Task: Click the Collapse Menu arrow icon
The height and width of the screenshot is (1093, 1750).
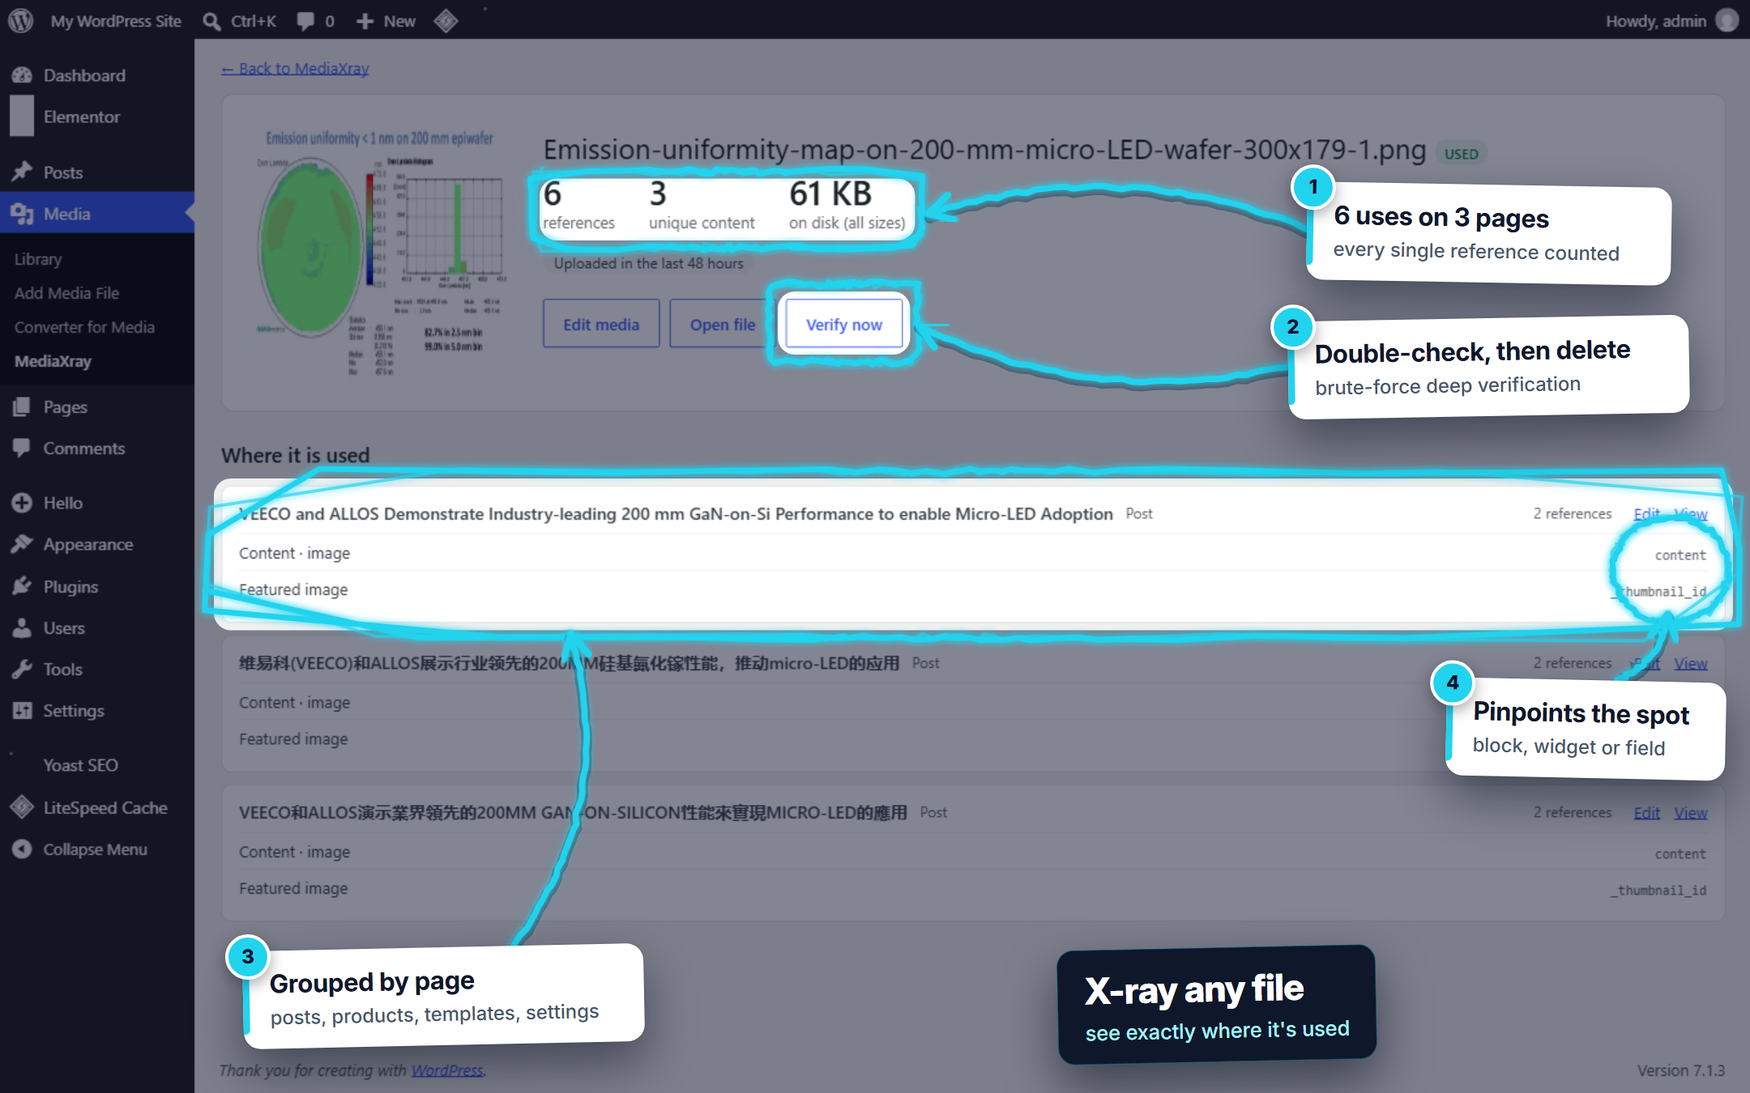Action: click(22, 848)
